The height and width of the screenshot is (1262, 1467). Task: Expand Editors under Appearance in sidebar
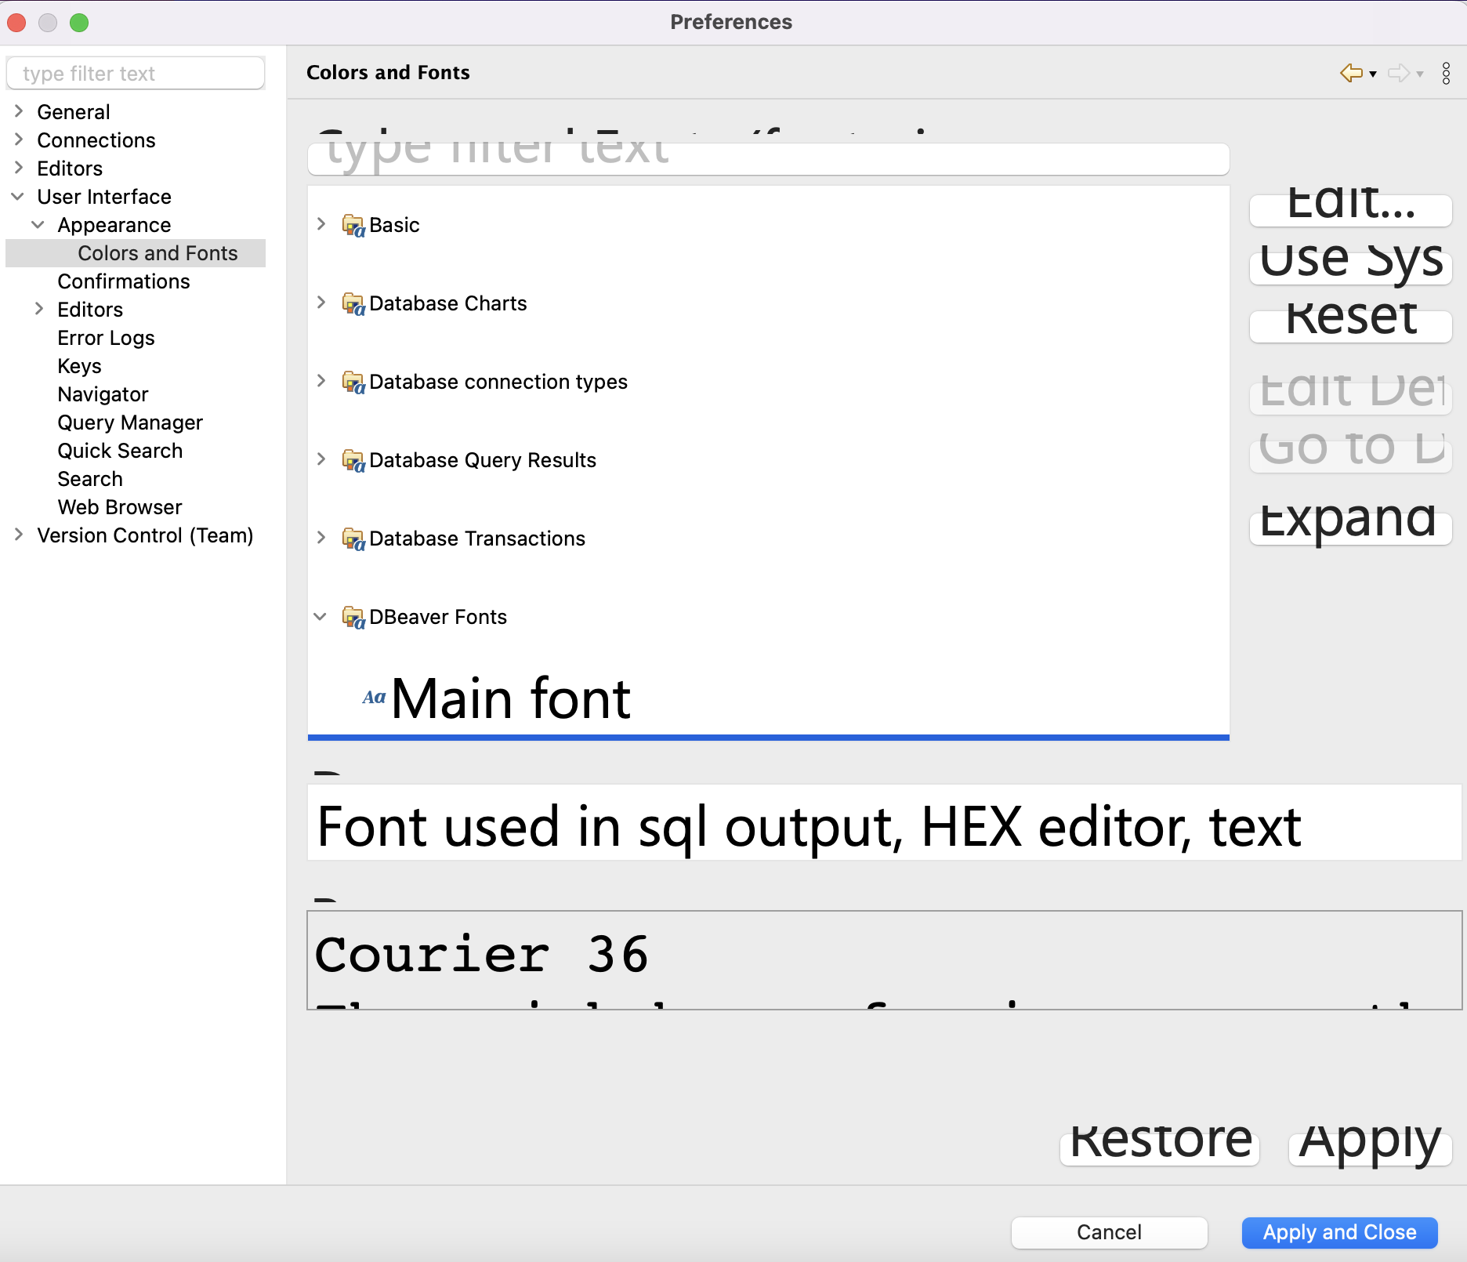click(x=39, y=309)
